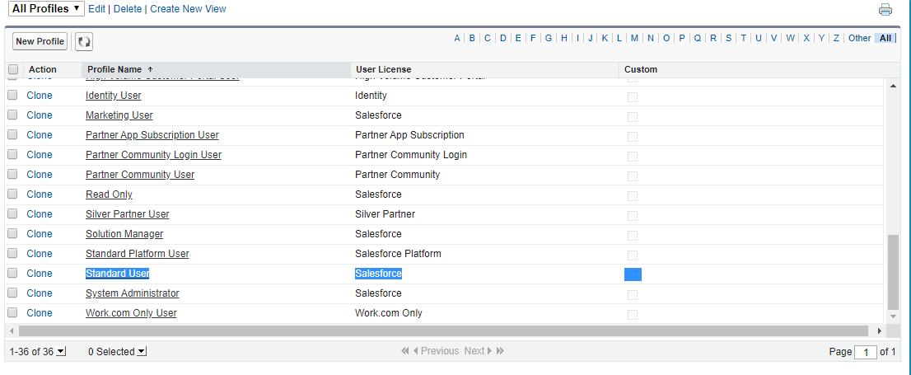Toggle the select-all checkbox in header
This screenshot has width=911, height=375.
[x=13, y=69]
